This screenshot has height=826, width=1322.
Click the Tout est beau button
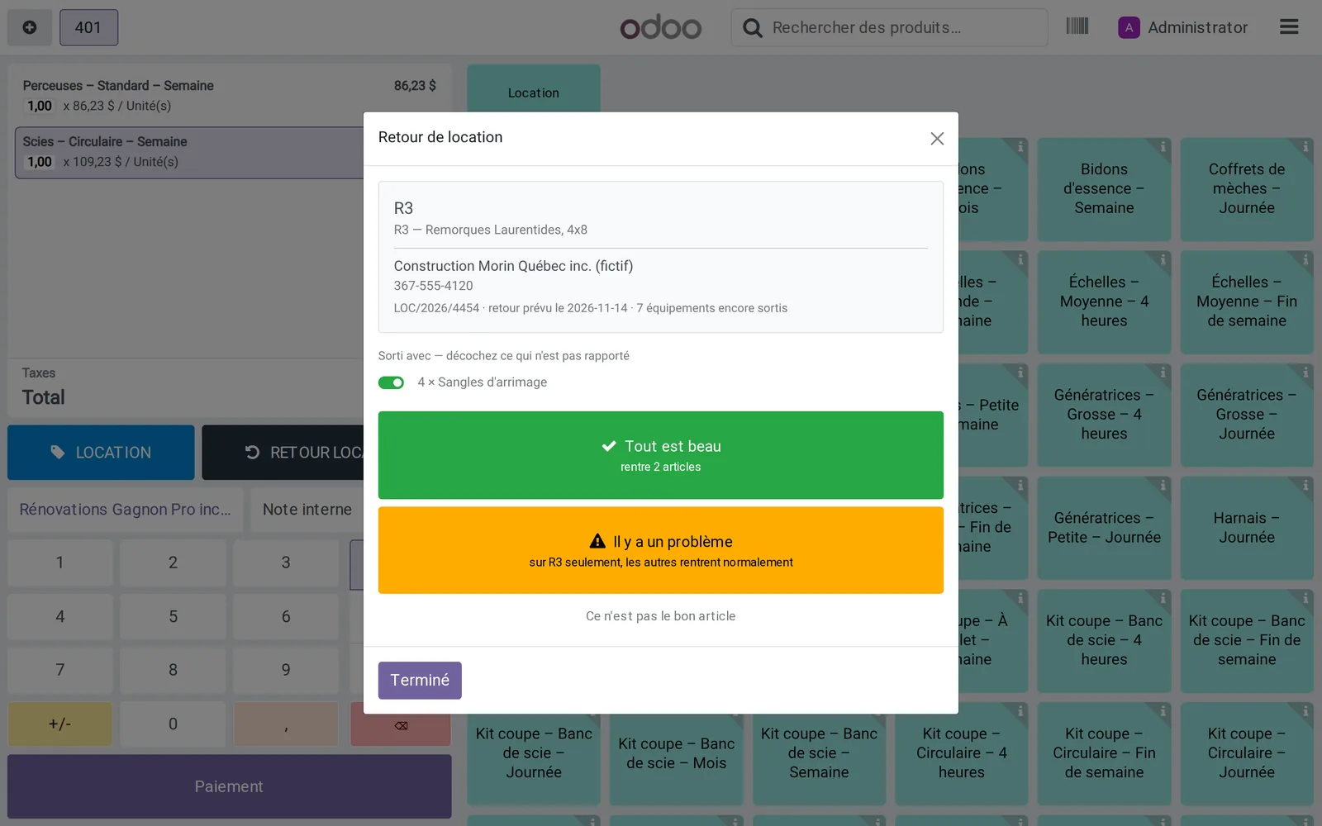[661, 455]
